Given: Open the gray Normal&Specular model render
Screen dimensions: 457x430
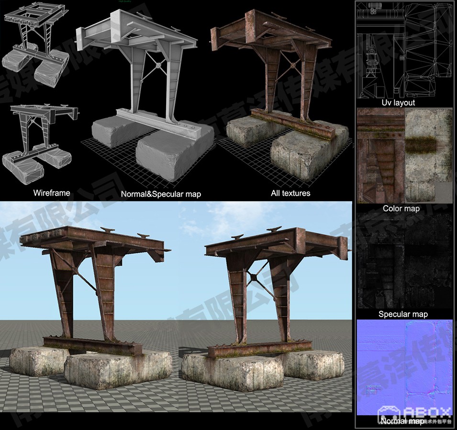Looking at the screenshot, I should pyautogui.click(x=146, y=99).
